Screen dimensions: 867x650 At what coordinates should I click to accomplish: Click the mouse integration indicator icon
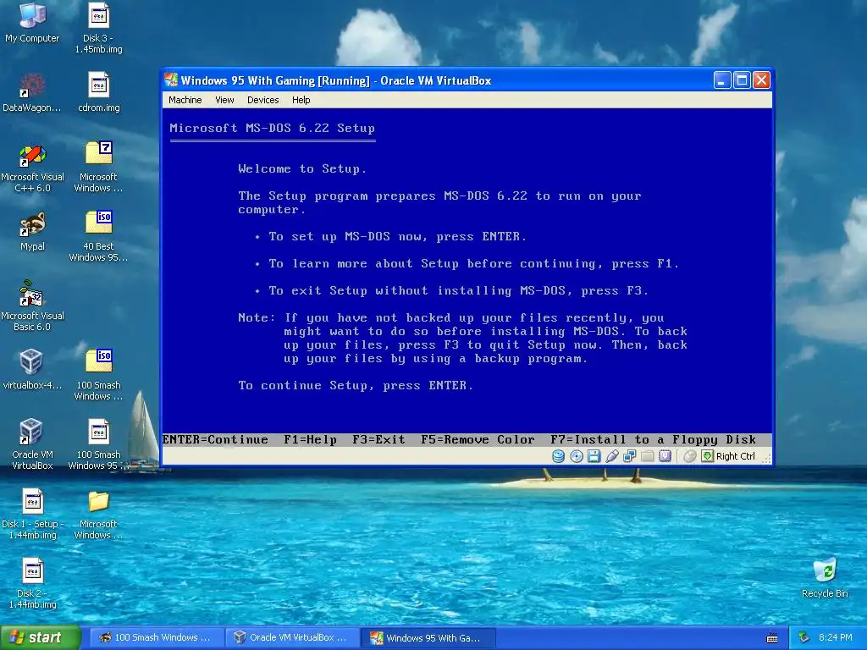(x=689, y=456)
